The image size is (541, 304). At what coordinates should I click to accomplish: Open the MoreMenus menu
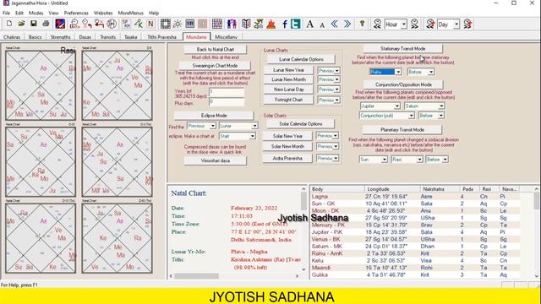click(x=130, y=13)
